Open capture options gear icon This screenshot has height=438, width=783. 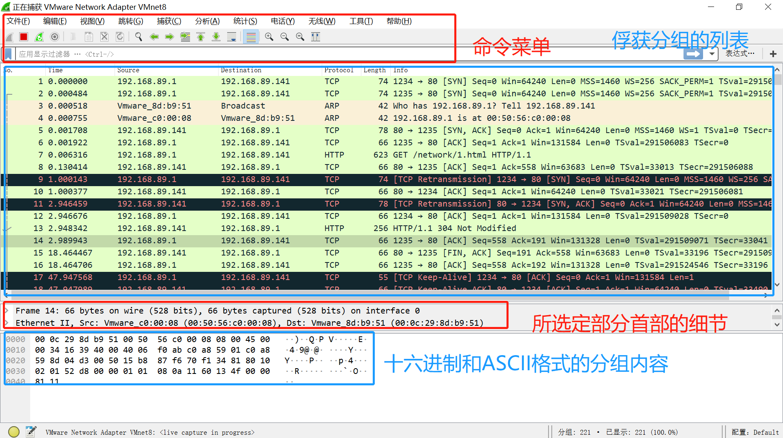pos(55,37)
